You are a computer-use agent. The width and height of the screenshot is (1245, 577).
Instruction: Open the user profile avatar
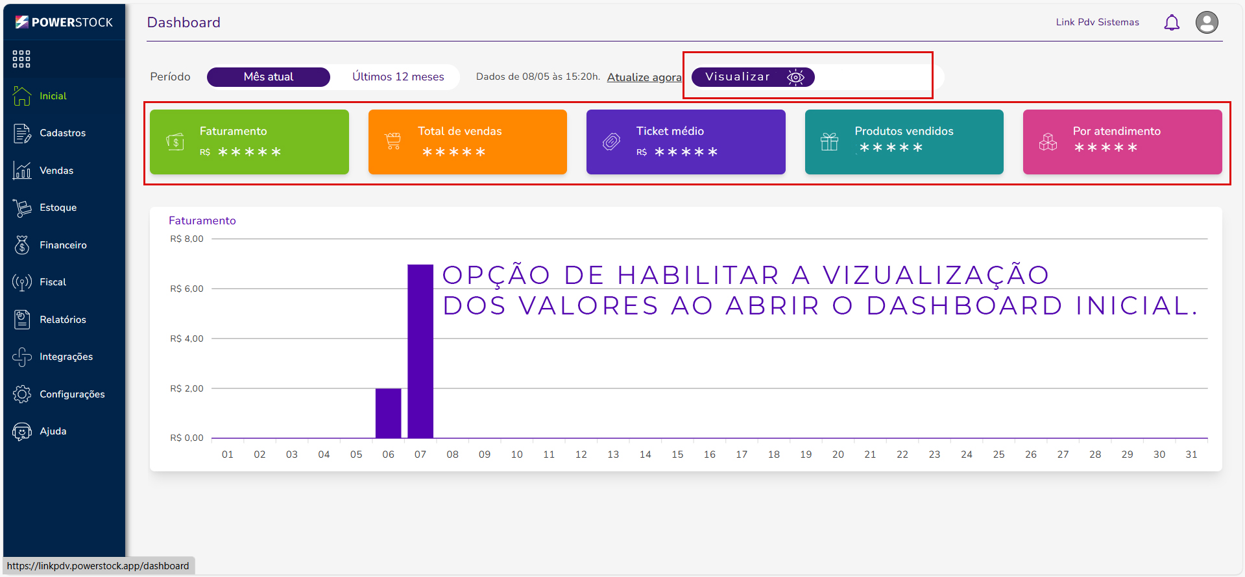click(1206, 23)
